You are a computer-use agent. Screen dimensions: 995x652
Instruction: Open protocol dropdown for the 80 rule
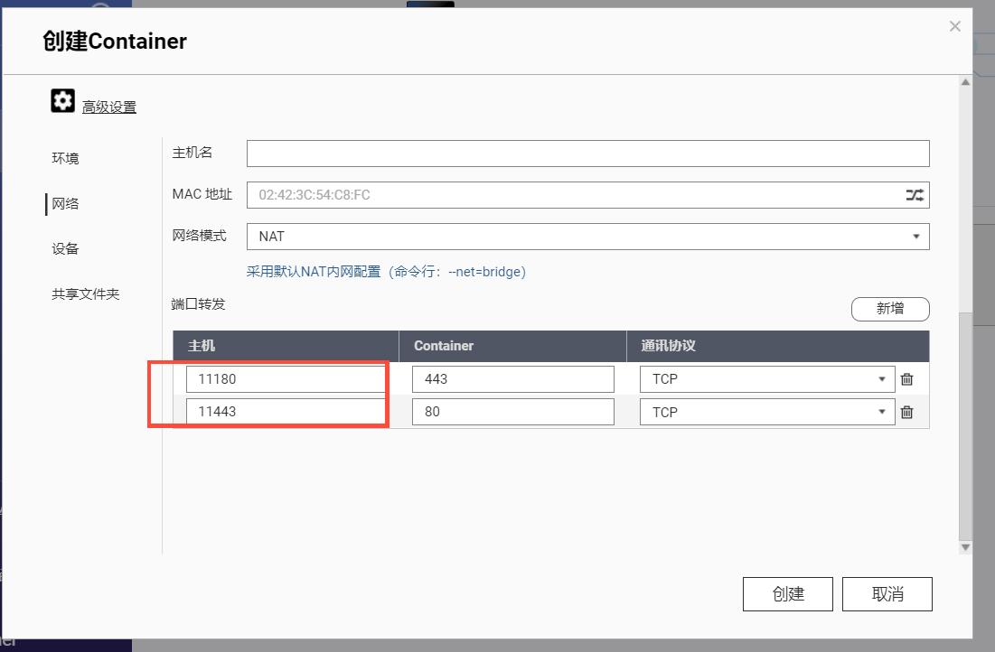[x=883, y=412]
